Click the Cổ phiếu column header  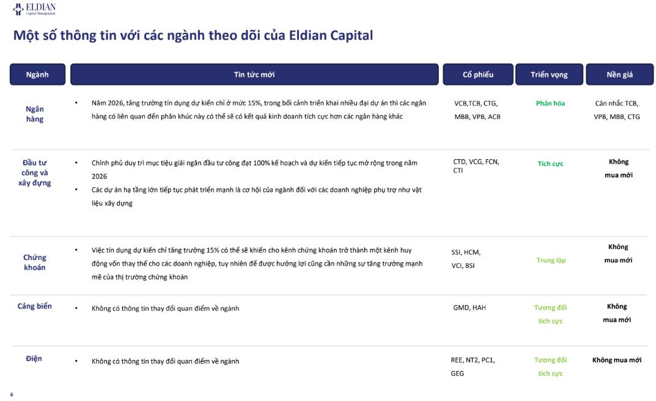point(477,74)
